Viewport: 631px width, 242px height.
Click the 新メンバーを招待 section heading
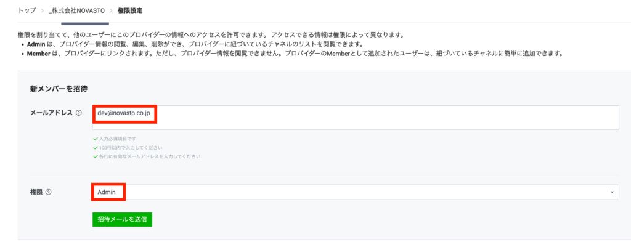pyautogui.click(x=59, y=88)
